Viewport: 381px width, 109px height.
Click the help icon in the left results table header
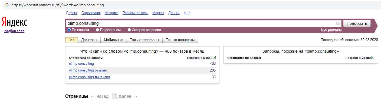(214, 57)
